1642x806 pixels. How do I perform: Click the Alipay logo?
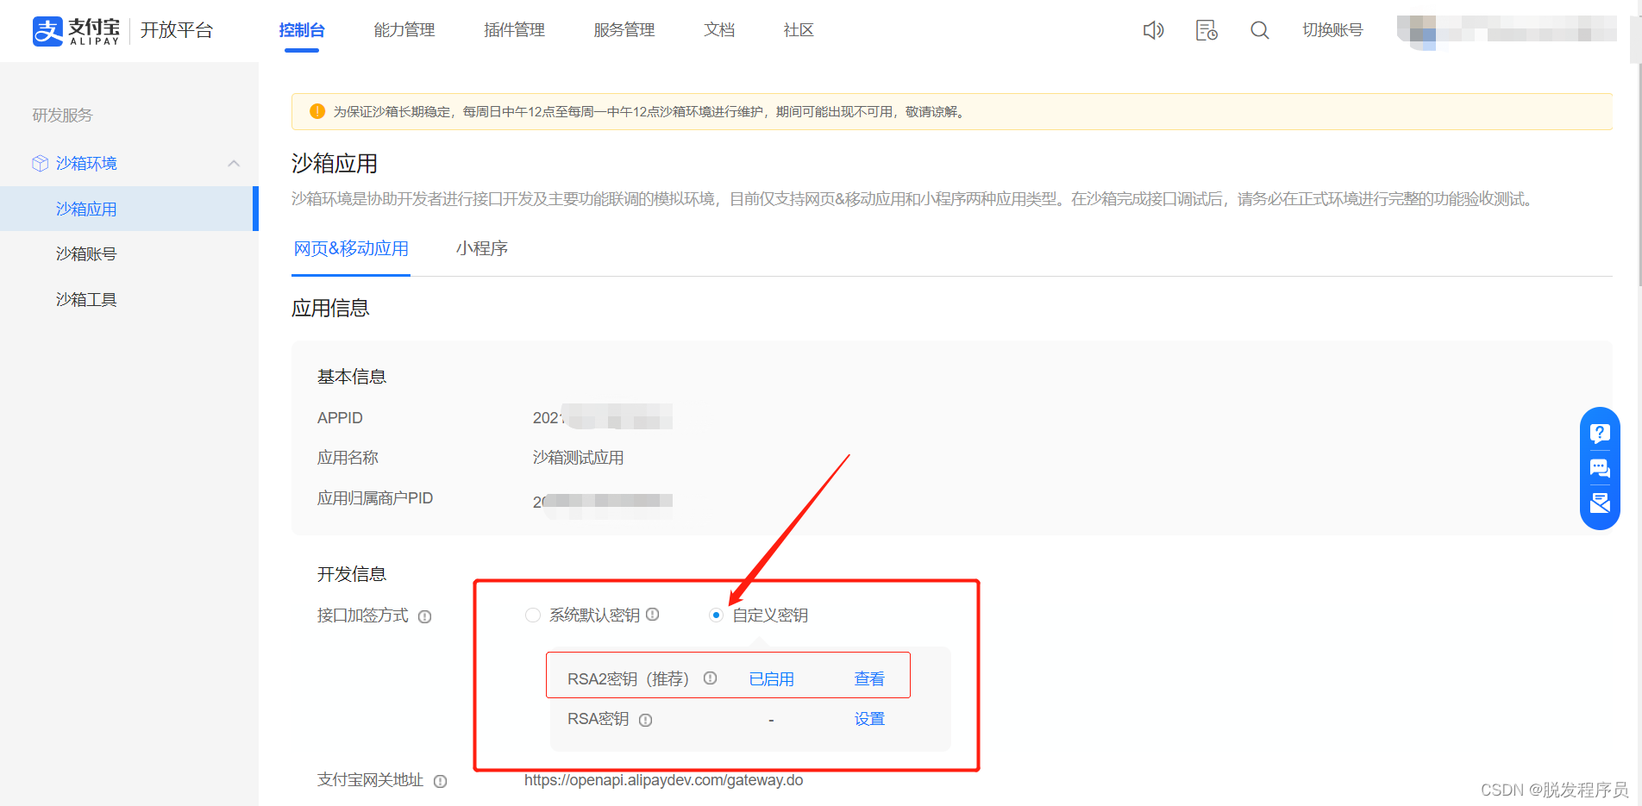pyautogui.click(x=76, y=31)
